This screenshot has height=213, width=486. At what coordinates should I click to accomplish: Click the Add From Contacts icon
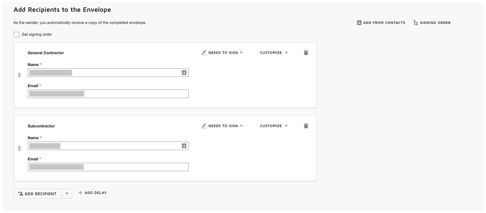pyautogui.click(x=359, y=23)
